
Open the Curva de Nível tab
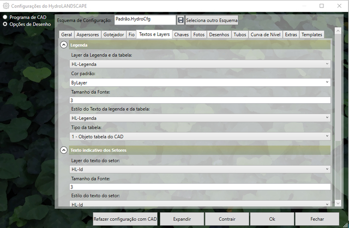[x=266, y=34]
